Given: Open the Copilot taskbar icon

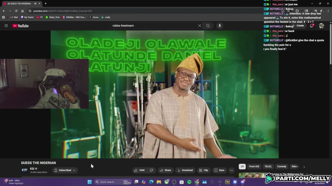Looking at the screenshot, I should (x=144, y=182).
